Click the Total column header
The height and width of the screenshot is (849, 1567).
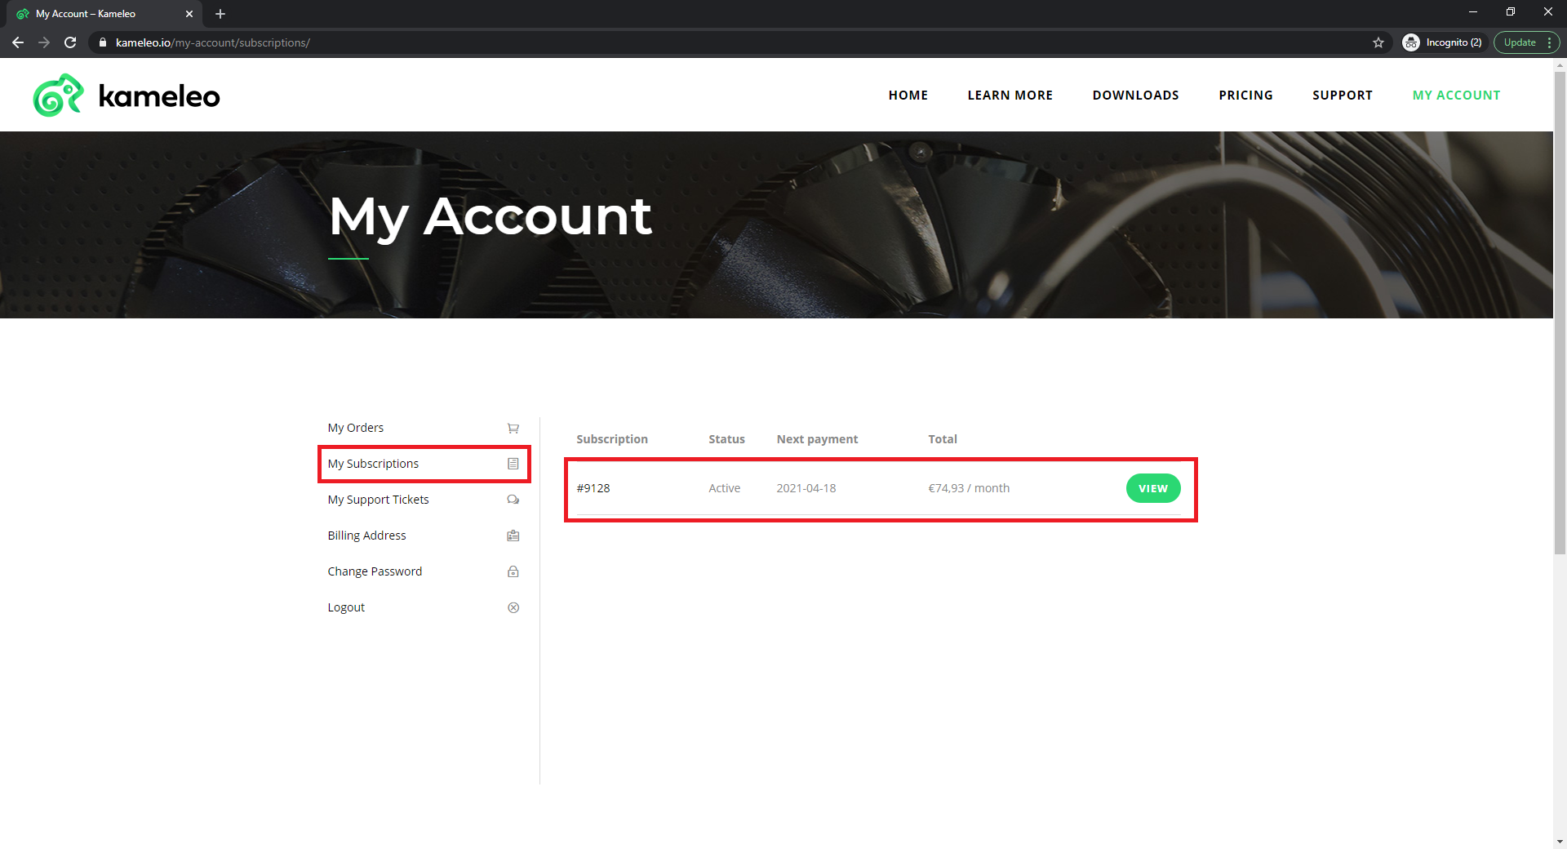pos(943,439)
